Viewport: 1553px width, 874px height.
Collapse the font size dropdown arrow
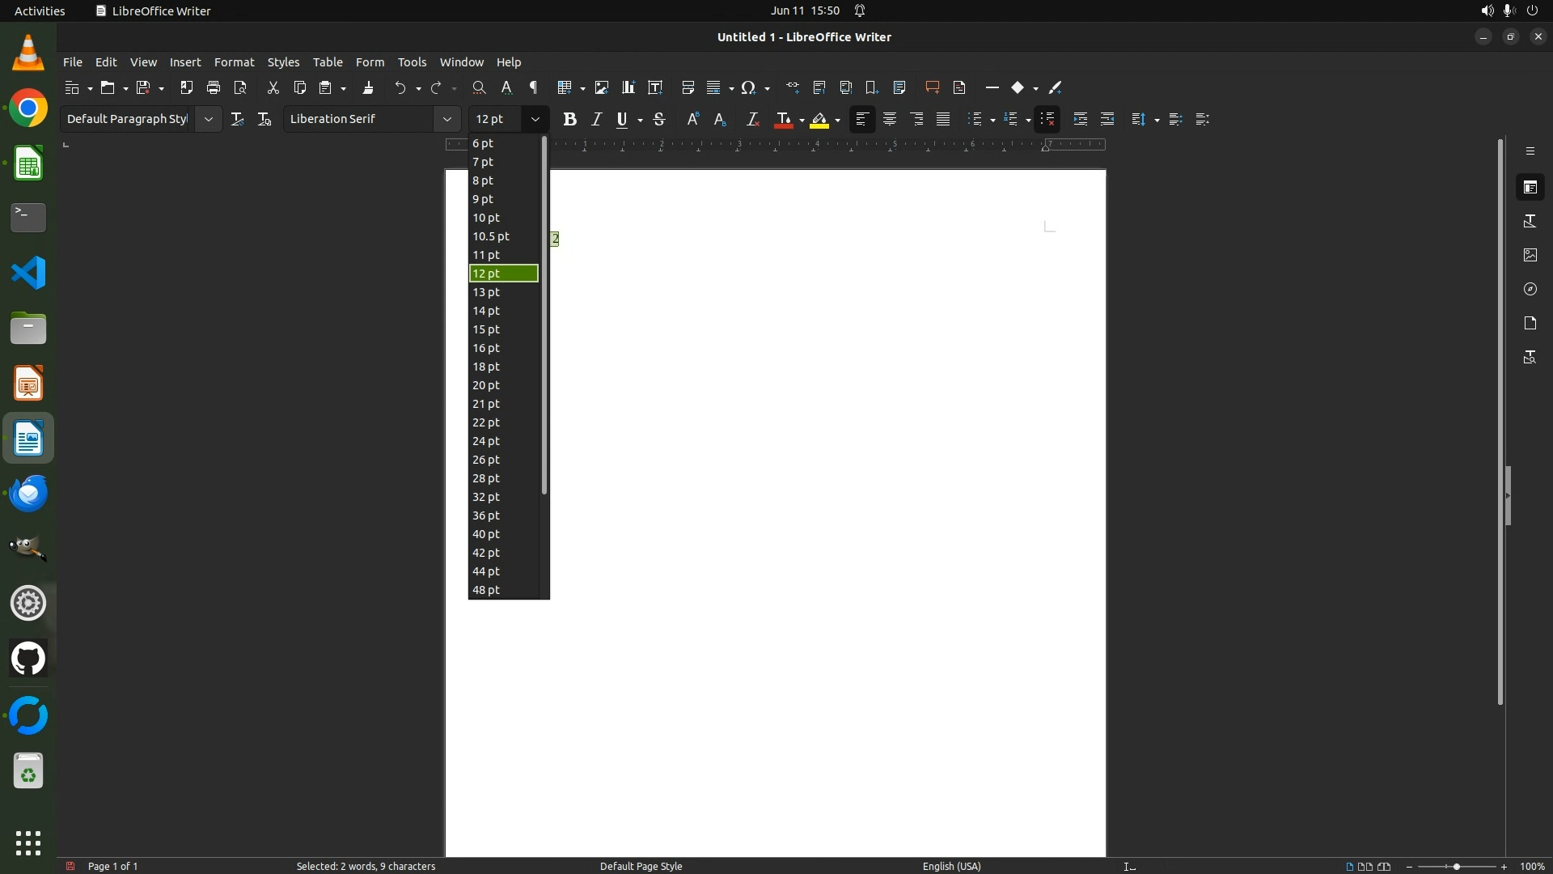click(535, 119)
